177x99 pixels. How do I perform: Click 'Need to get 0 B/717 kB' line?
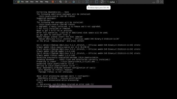[x=55, y=31]
